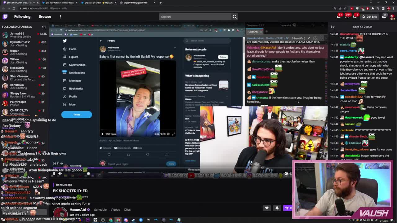Screen dimensions: 397x223
Task: Switch to the Clips tab
Action: pos(127,210)
